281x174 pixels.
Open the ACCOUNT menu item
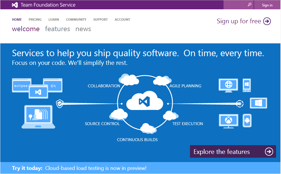pos(122,19)
